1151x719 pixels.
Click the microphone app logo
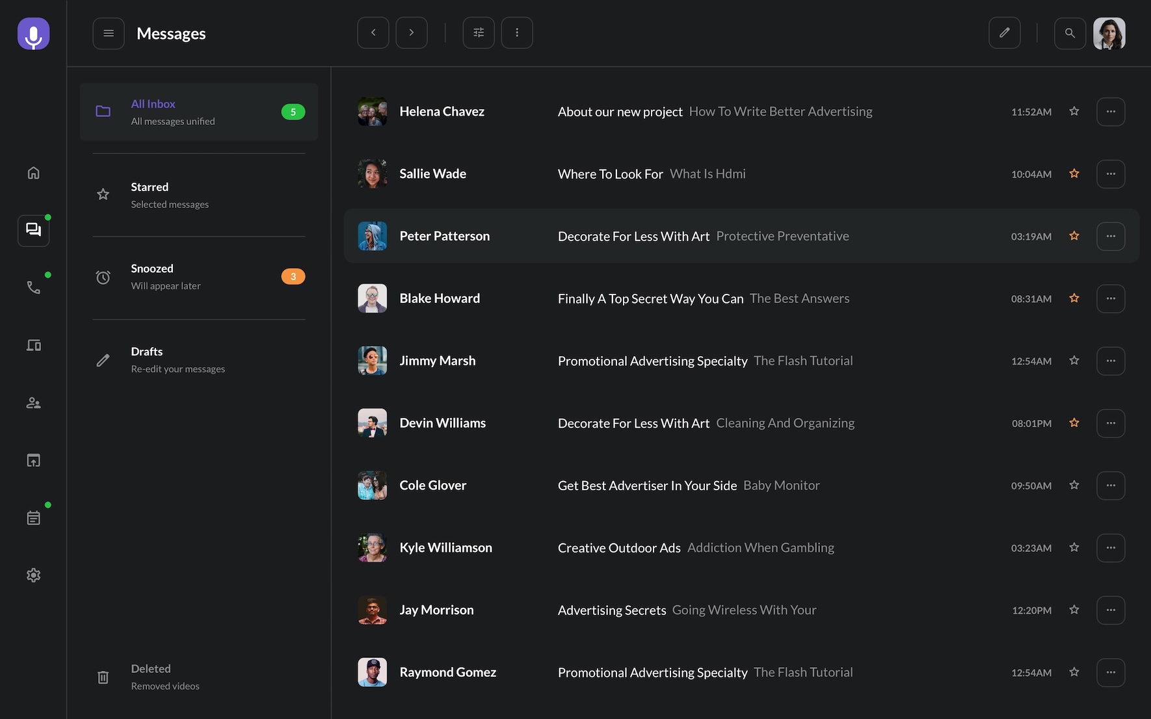click(33, 33)
